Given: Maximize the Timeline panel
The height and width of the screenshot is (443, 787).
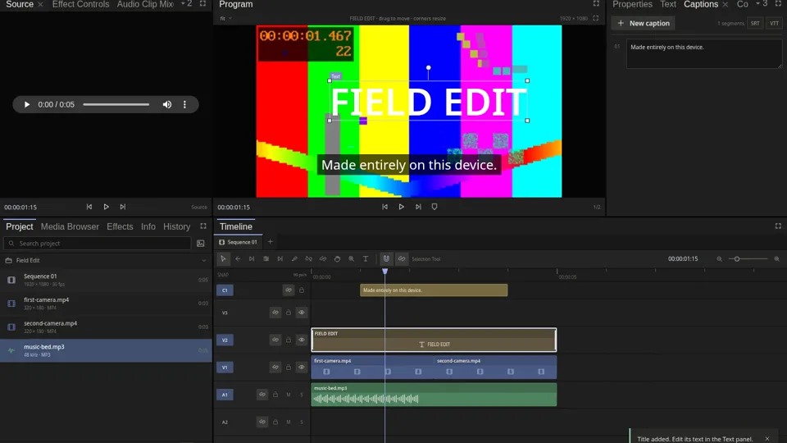Looking at the screenshot, I should (x=778, y=226).
